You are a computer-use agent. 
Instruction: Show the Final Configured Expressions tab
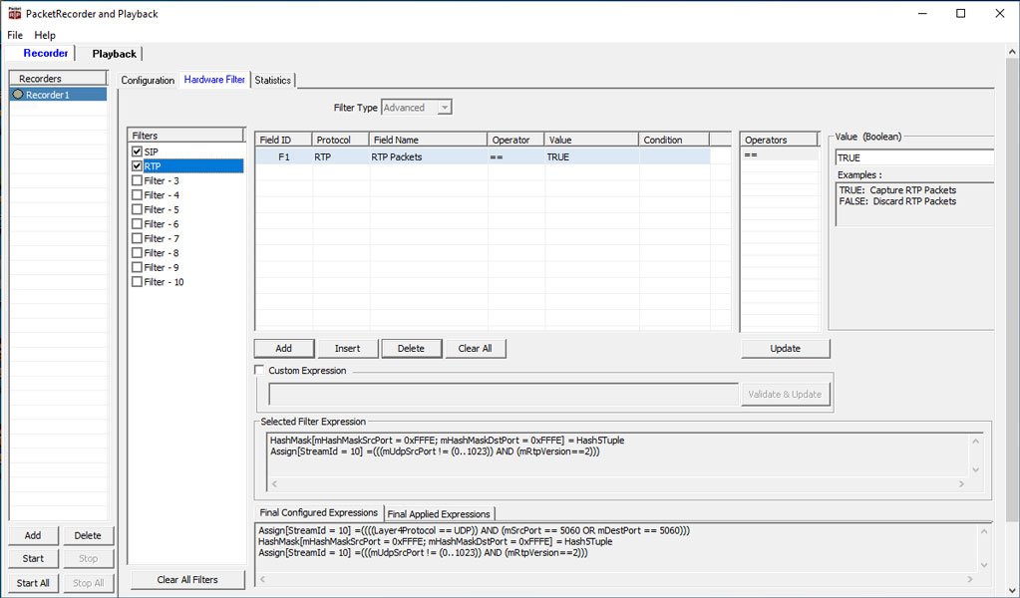pyautogui.click(x=319, y=512)
